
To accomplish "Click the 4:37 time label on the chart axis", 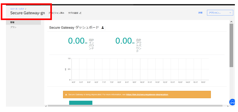I will coord(74,82).
